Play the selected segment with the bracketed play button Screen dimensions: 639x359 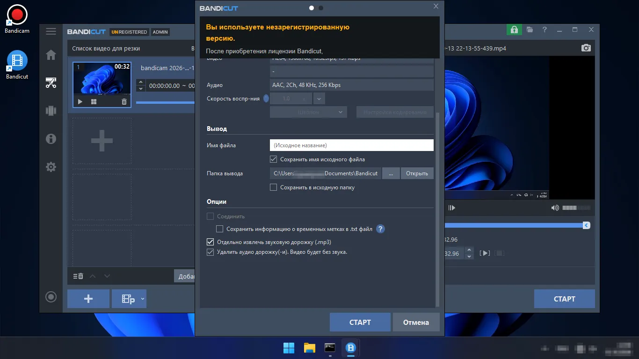(x=485, y=253)
